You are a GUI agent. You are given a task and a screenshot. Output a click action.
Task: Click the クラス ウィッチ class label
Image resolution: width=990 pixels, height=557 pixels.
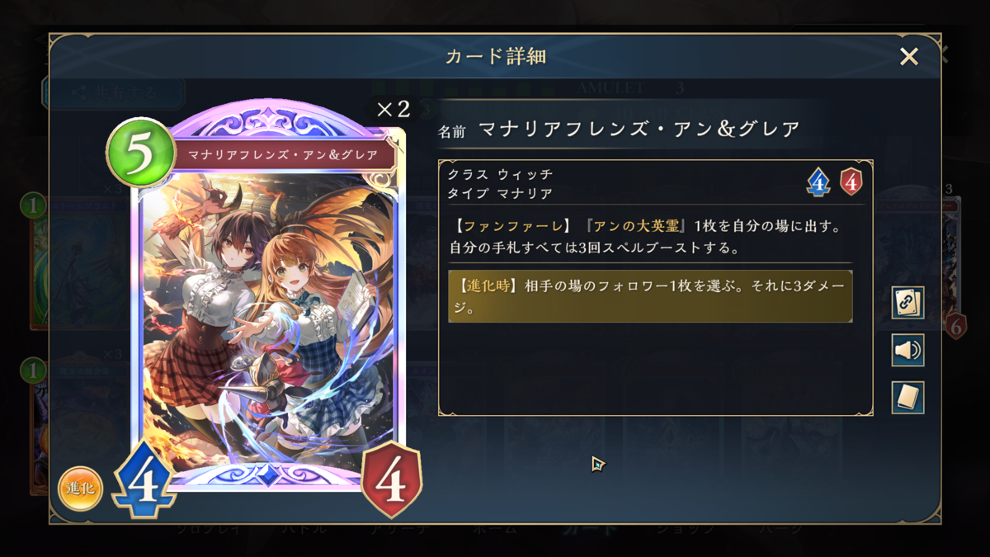pyautogui.click(x=500, y=174)
